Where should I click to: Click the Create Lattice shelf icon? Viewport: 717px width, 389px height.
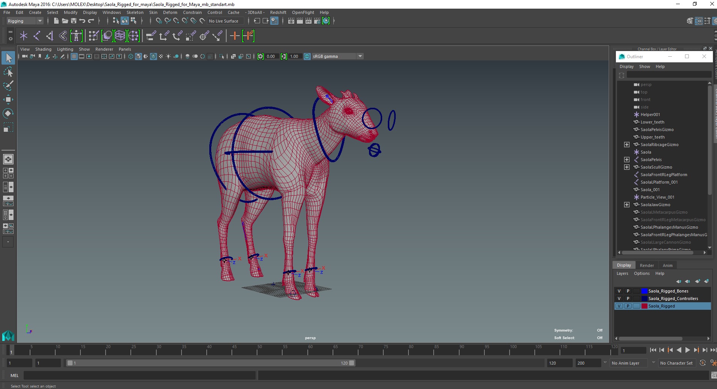pyautogui.click(x=120, y=36)
